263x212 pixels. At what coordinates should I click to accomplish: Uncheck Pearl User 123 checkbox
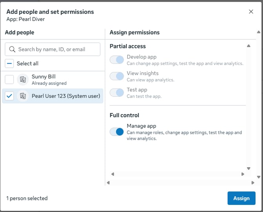click(9, 96)
